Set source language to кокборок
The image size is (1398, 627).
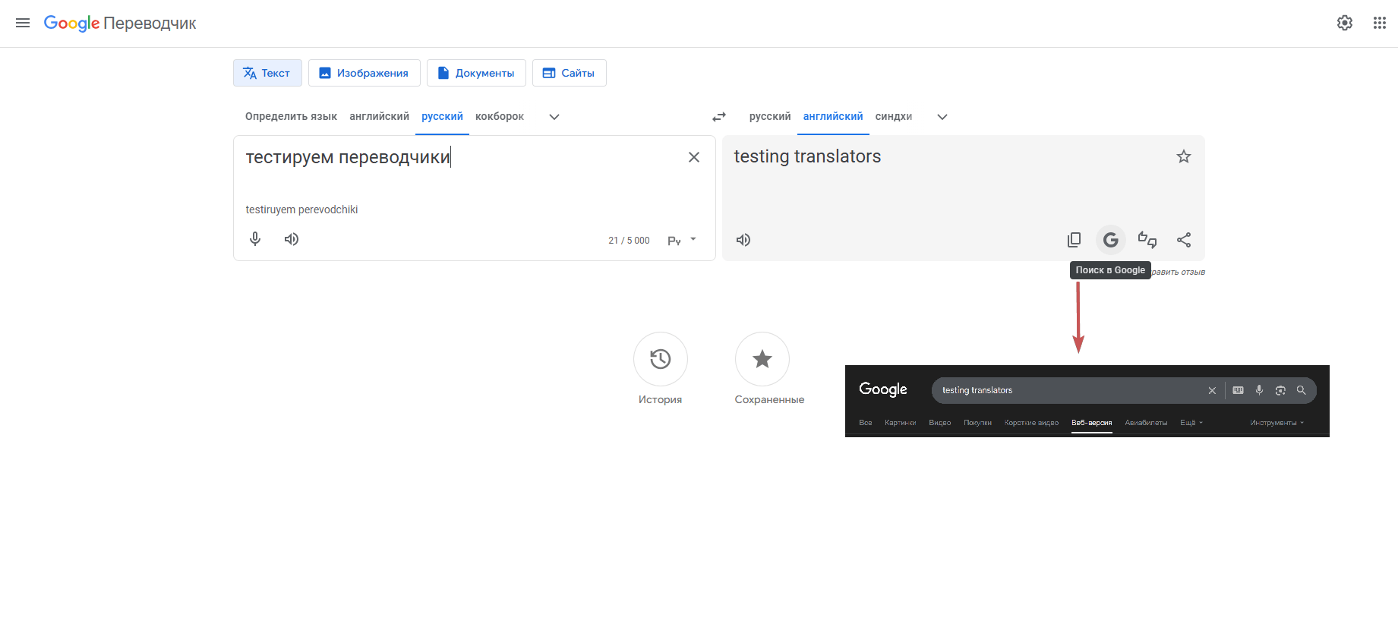point(500,116)
